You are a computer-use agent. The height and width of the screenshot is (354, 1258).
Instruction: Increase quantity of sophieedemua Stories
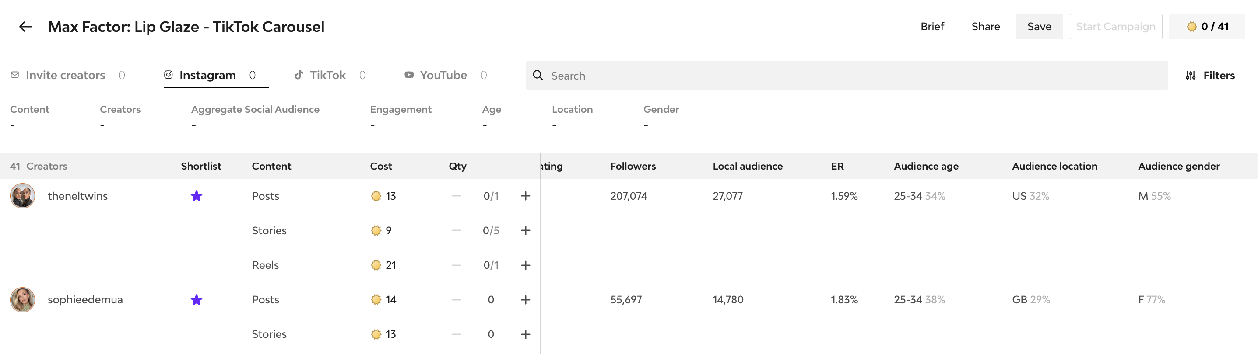tap(525, 334)
